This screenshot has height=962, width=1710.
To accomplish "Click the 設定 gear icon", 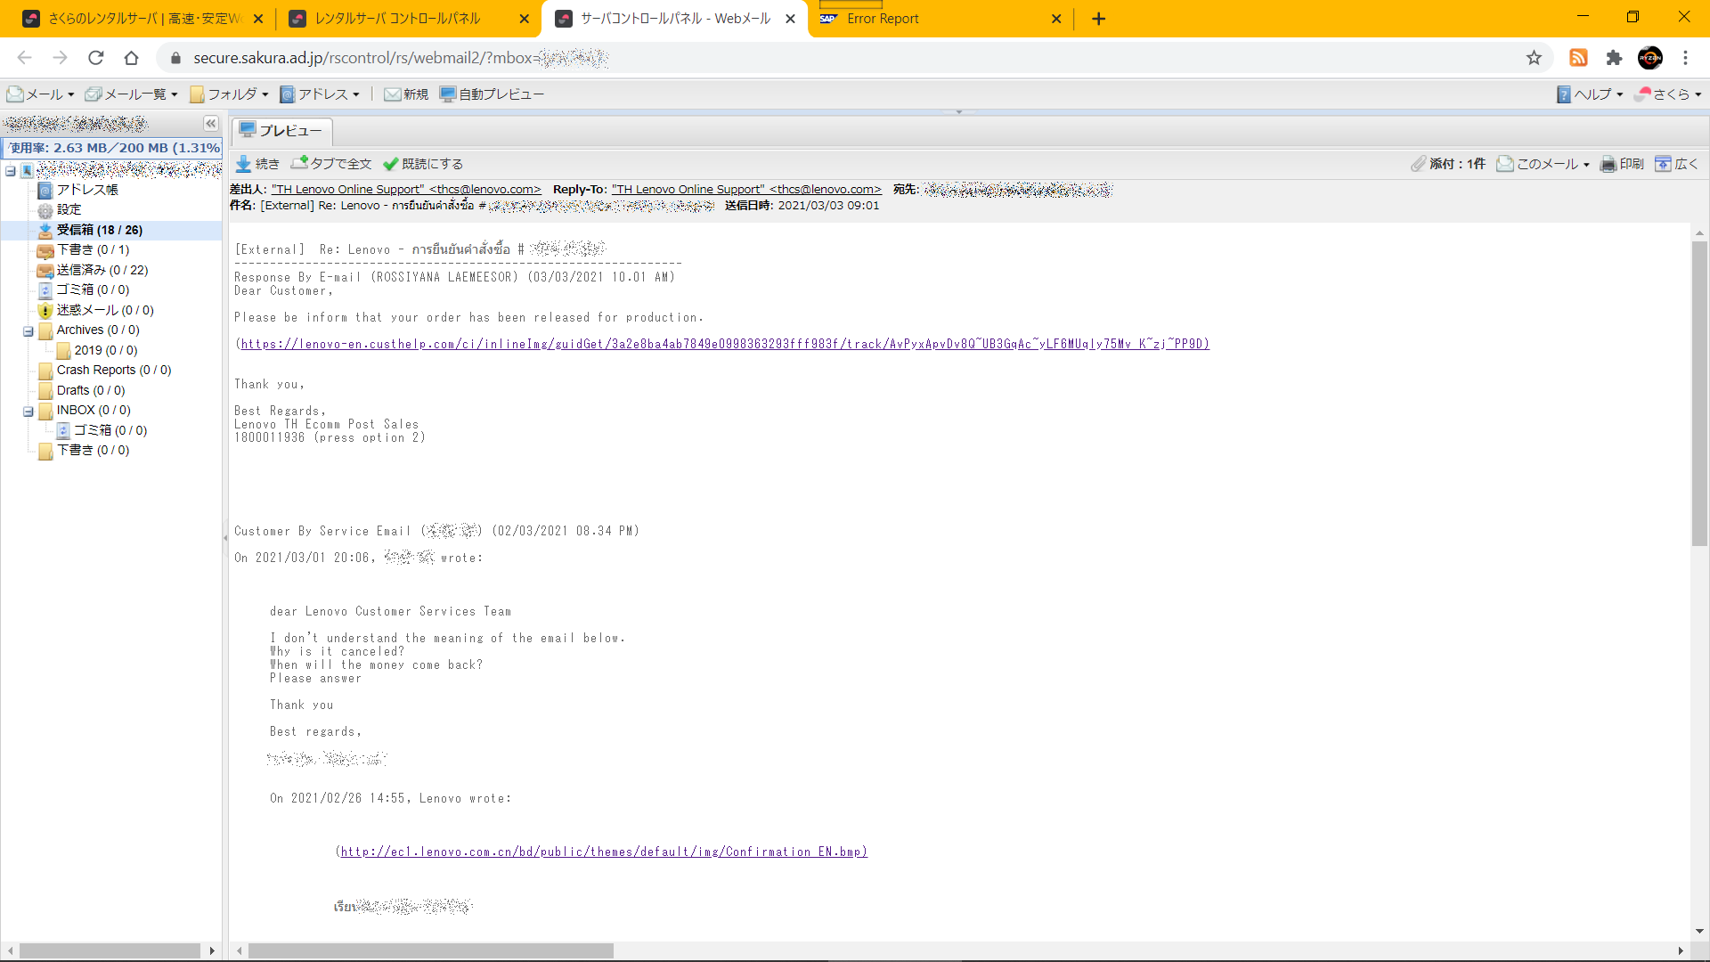I will tap(45, 211).
